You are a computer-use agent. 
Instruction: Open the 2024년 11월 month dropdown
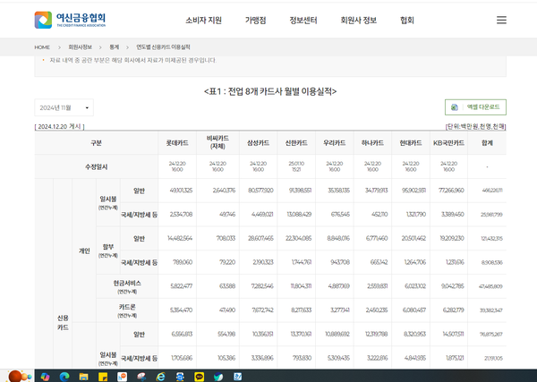[x=64, y=108]
